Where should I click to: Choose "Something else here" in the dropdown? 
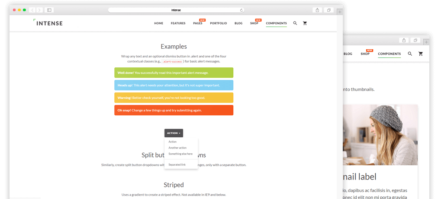tap(180, 154)
